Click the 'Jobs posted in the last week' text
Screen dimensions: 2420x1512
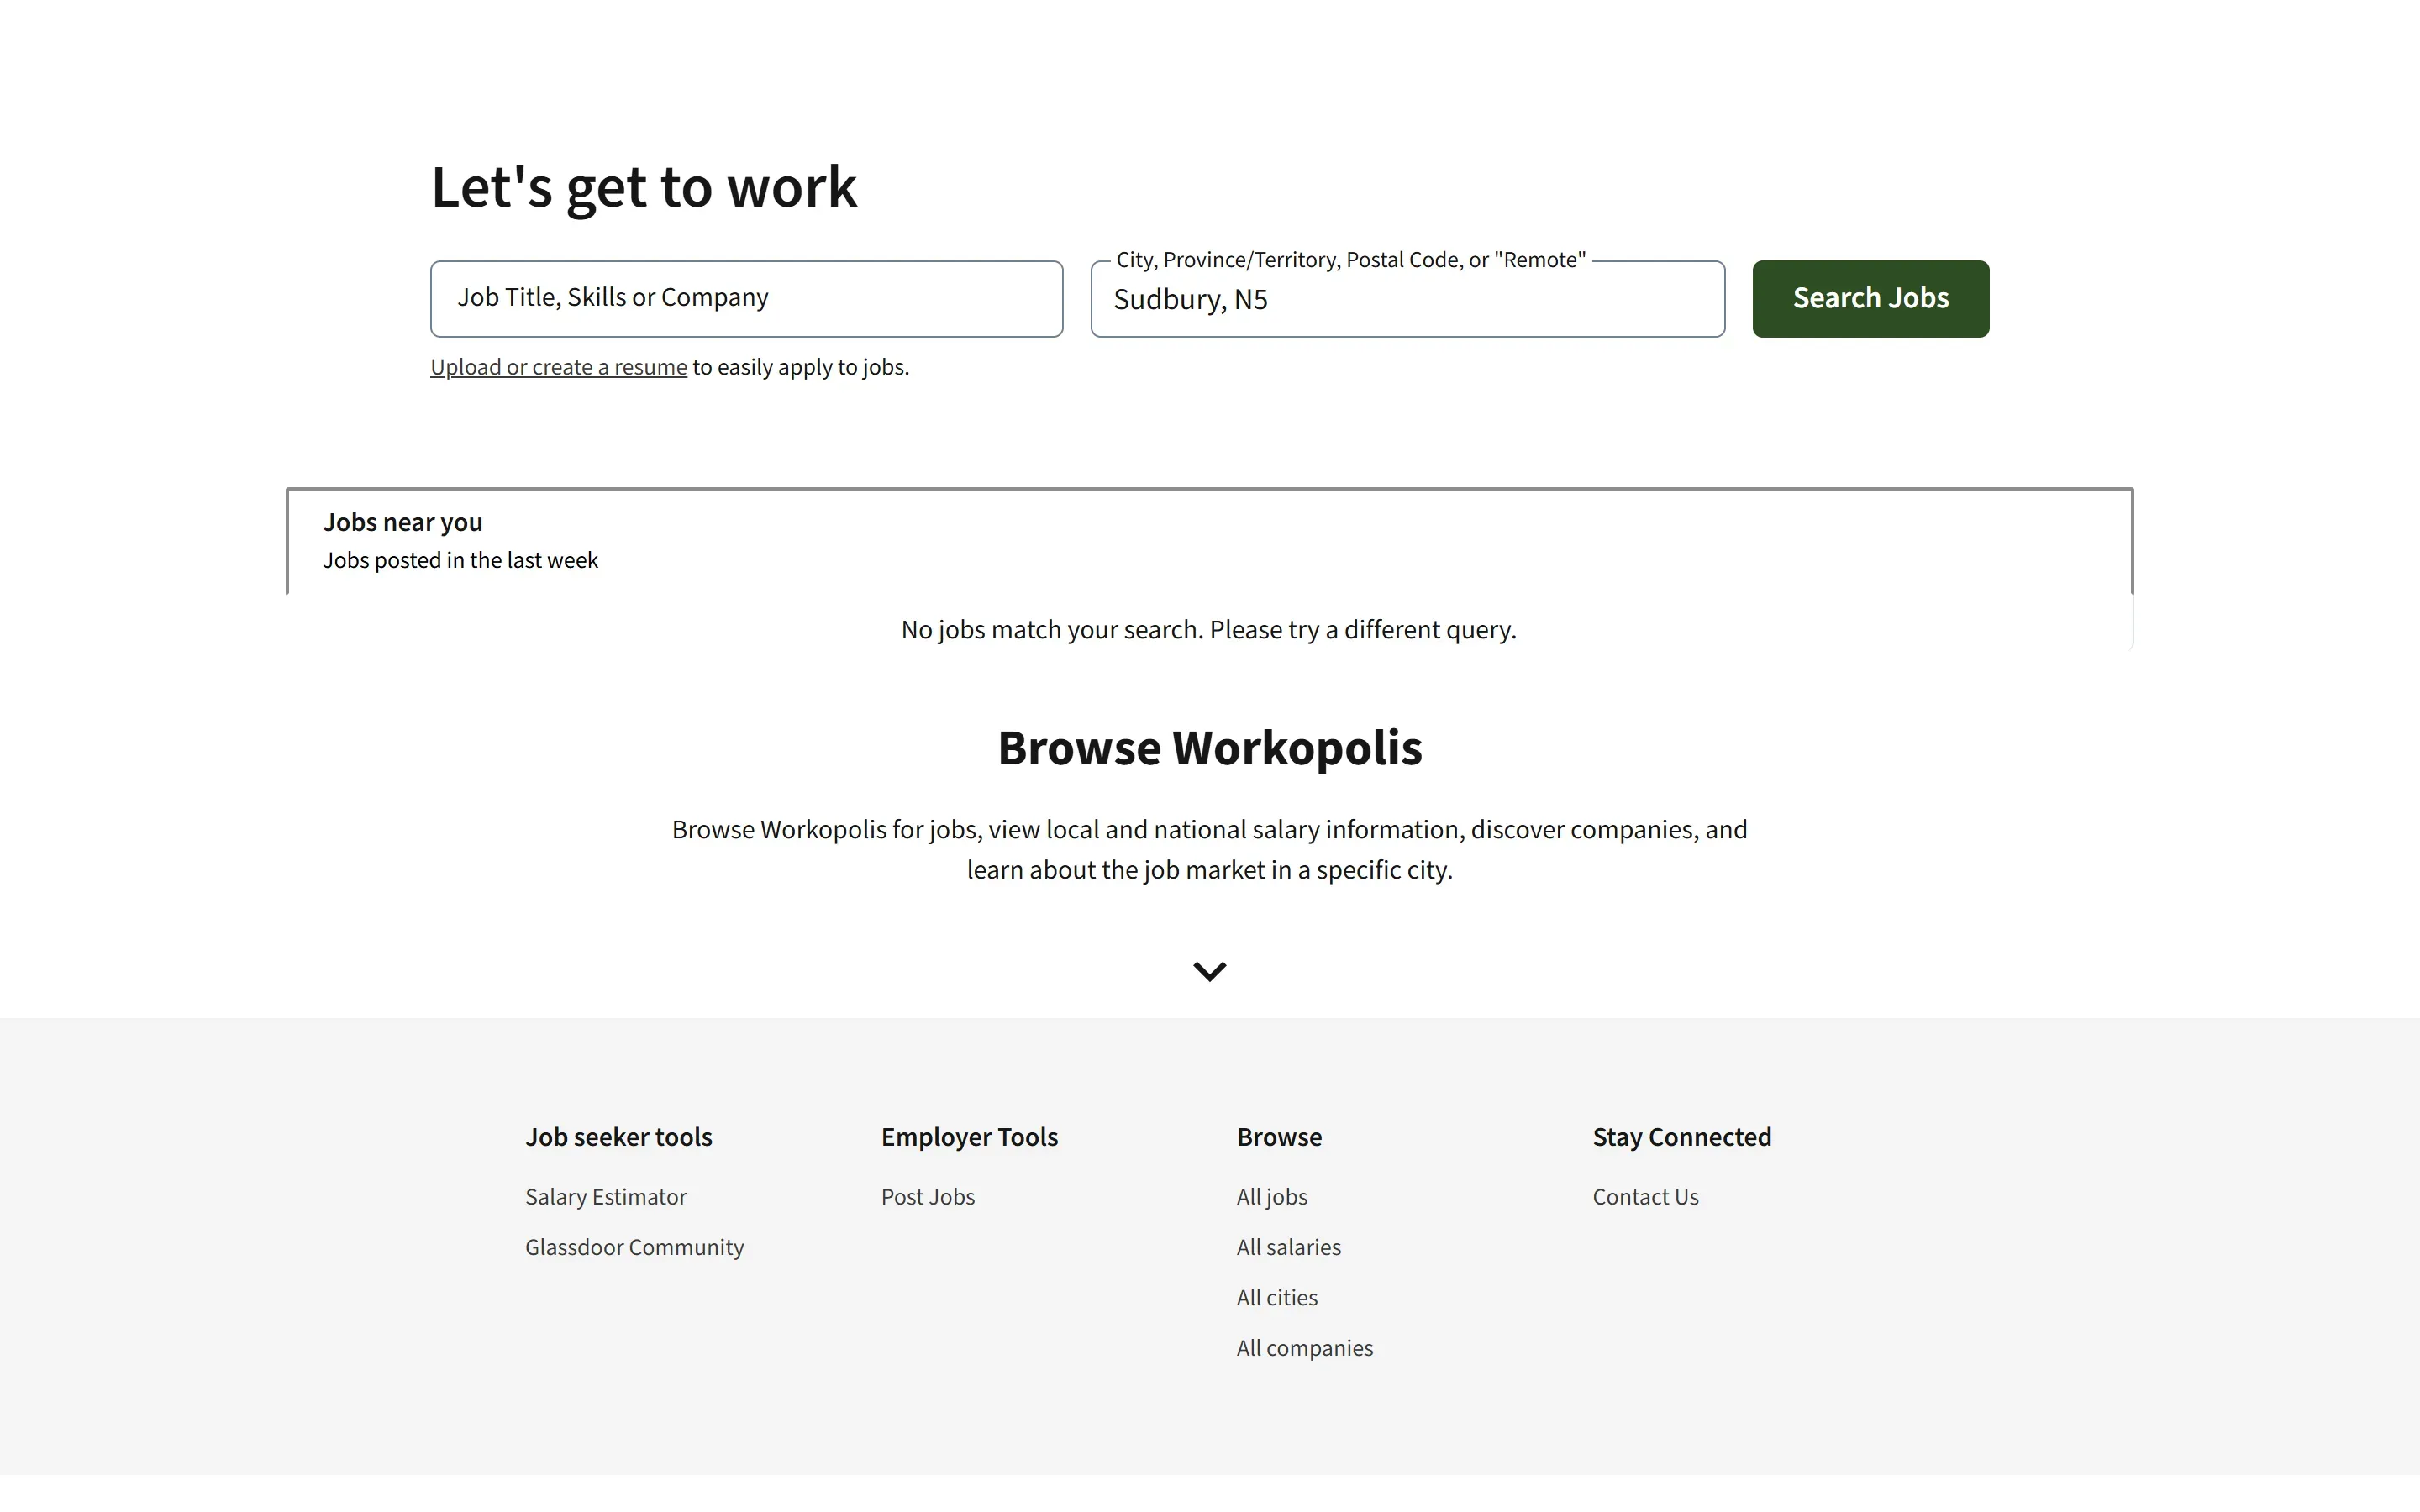click(x=460, y=560)
